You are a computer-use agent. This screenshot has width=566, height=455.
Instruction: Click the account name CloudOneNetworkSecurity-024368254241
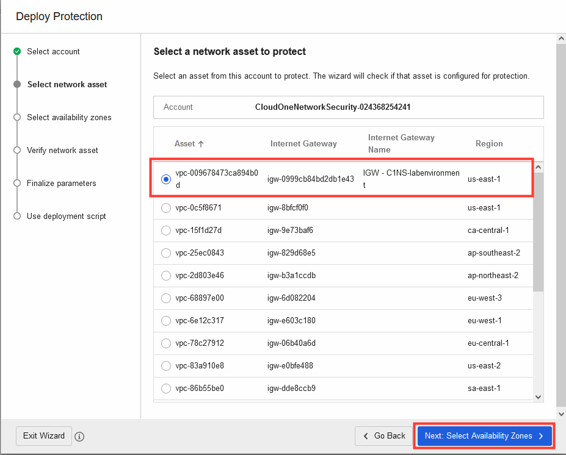332,107
